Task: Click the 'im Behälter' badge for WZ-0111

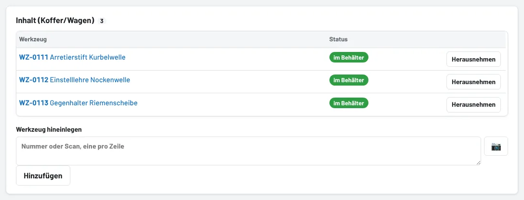Action: click(349, 57)
